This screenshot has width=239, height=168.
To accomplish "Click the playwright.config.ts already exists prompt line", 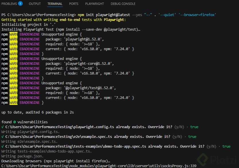I will tap(100, 127).
